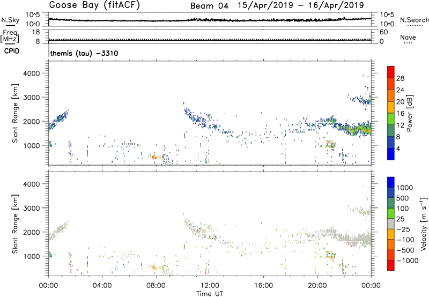The height and width of the screenshot is (297, 429).
Task: Click the 'CPID' row label
Action: (x=12, y=51)
